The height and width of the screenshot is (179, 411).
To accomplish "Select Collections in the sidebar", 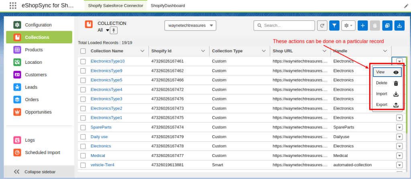I will click(x=39, y=37).
